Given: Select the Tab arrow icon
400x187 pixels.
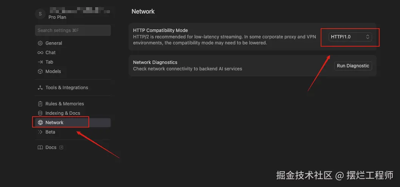Looking at the screenshot, I should click(40, 62).
